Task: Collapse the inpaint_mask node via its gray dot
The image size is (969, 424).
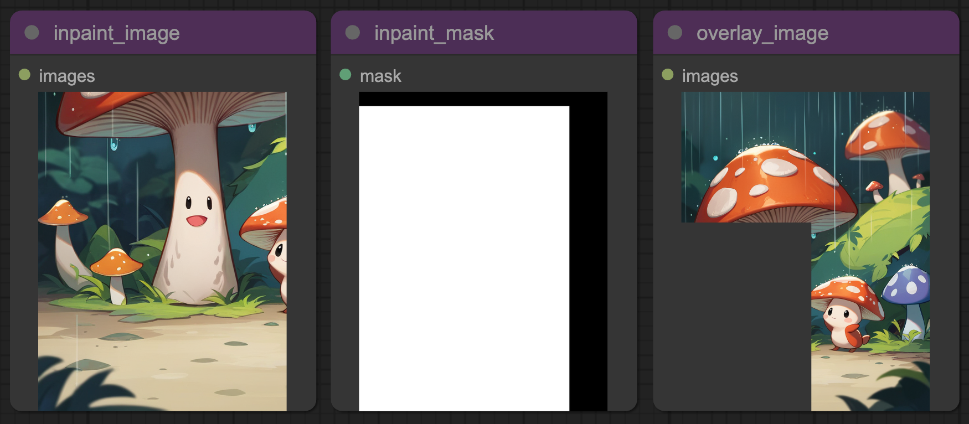Action: (x=353, y=33)
